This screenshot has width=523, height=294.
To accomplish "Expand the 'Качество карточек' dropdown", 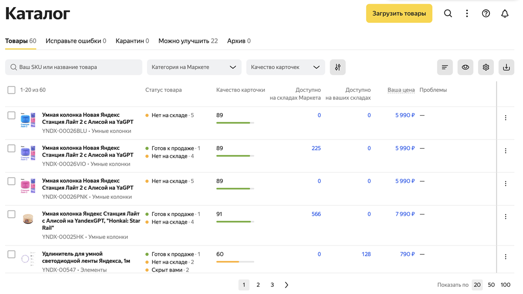I will click(x=285, y=67).
